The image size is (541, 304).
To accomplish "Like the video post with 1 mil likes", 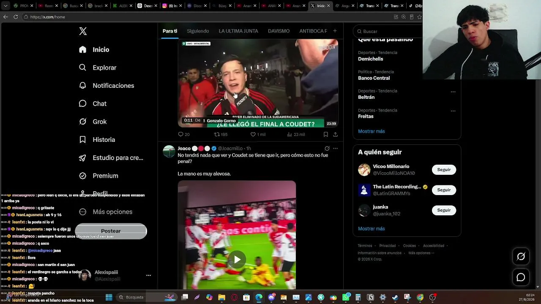I will pos(258,134).
